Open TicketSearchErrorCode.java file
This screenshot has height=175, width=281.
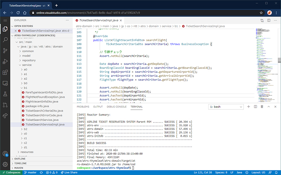coord(44,115)
